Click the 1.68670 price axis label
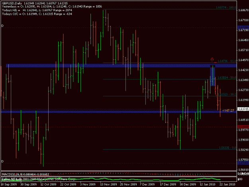The image size is (249, 187). tap(243, 10)
